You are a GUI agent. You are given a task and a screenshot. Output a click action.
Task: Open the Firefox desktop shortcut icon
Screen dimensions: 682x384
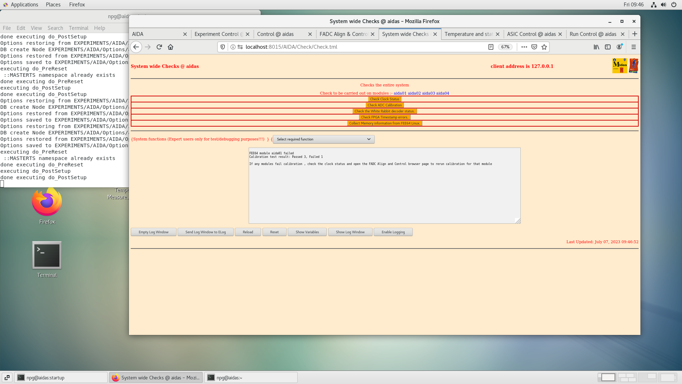tap(47, 203)
